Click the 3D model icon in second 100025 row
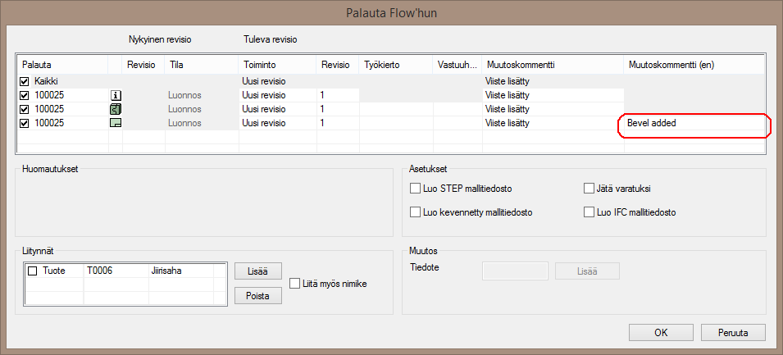The width and height of the screenshot is (783, 355). [x=116, y=109]
